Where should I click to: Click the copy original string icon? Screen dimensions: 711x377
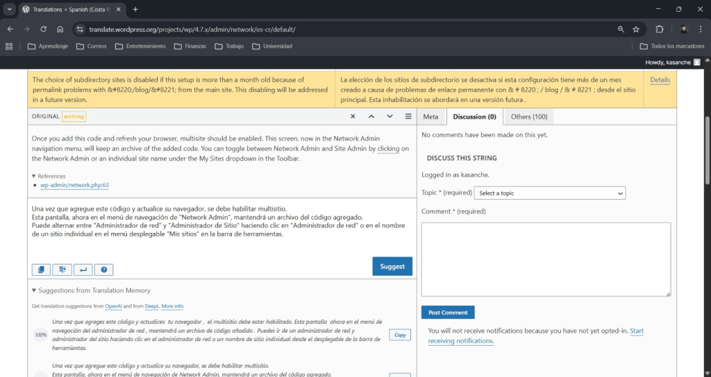point(41,270)
